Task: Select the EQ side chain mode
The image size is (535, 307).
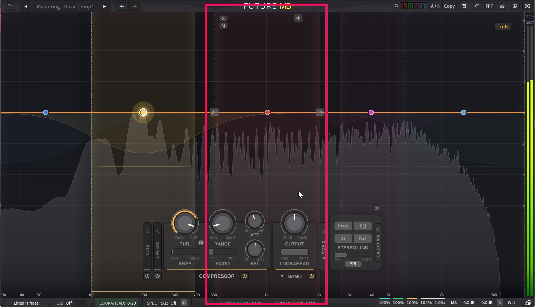Action: pyautogui.click(x=363, y=226)
